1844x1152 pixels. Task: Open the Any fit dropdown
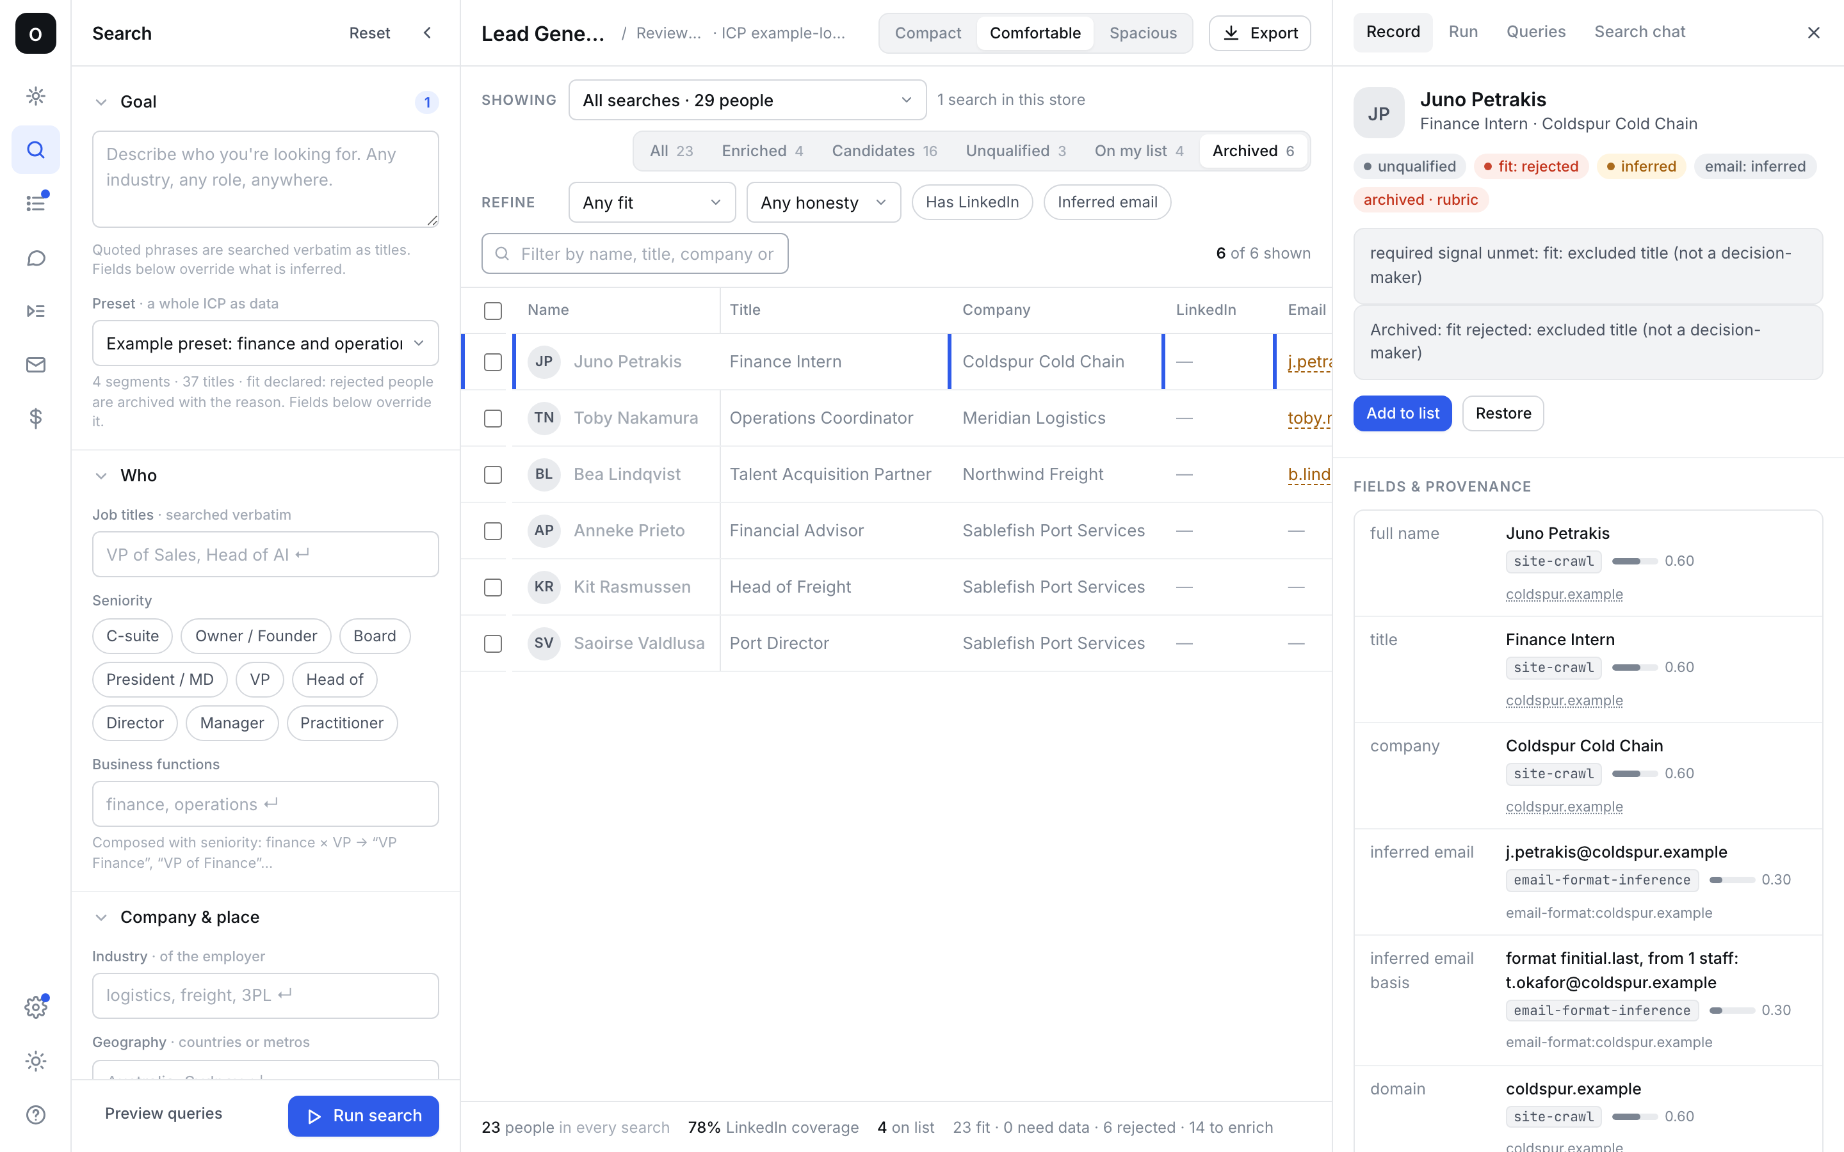pos(652,203)
